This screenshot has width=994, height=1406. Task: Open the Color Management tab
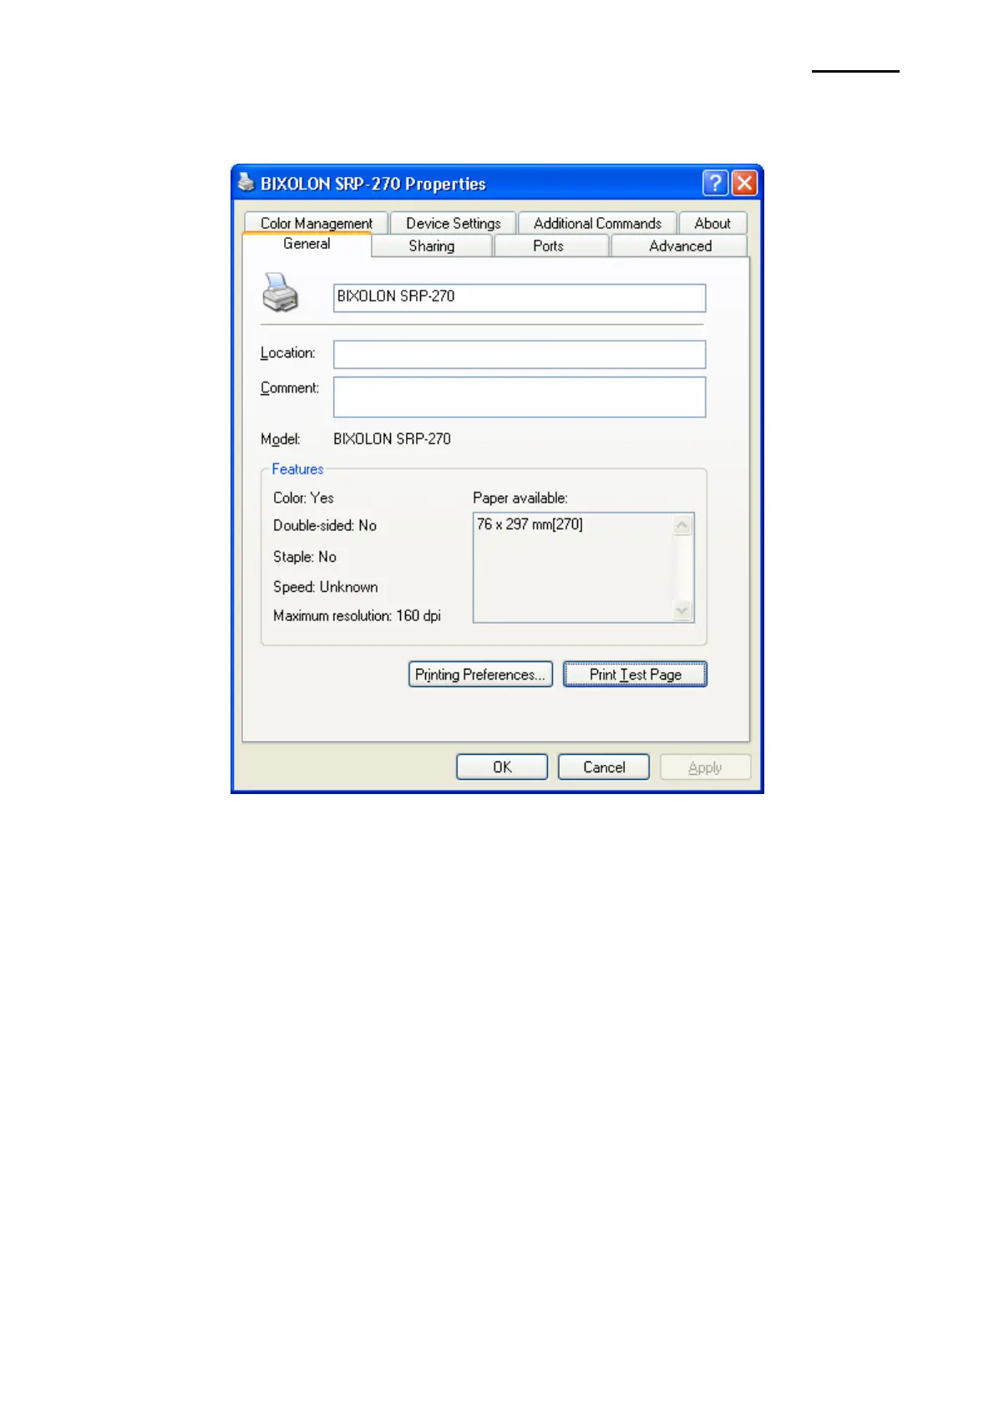click(x=316, y=223)
